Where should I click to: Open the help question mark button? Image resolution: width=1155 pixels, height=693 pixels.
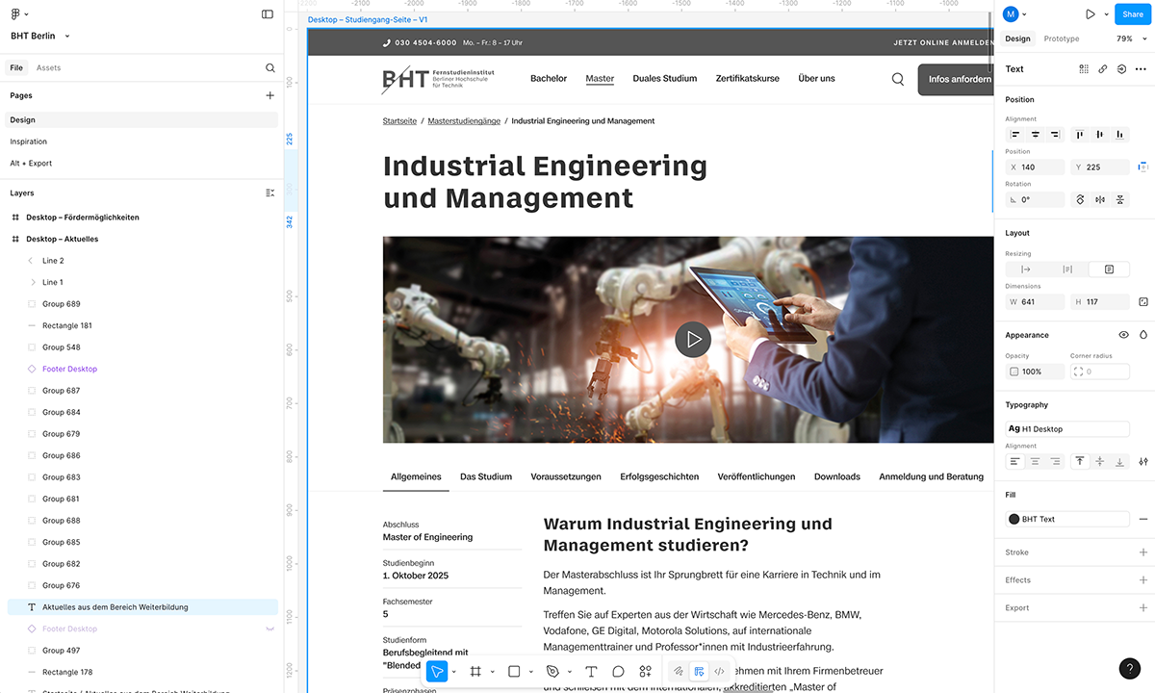(1130, 669)
